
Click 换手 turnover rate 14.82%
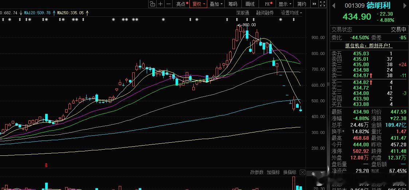(360, 131)
